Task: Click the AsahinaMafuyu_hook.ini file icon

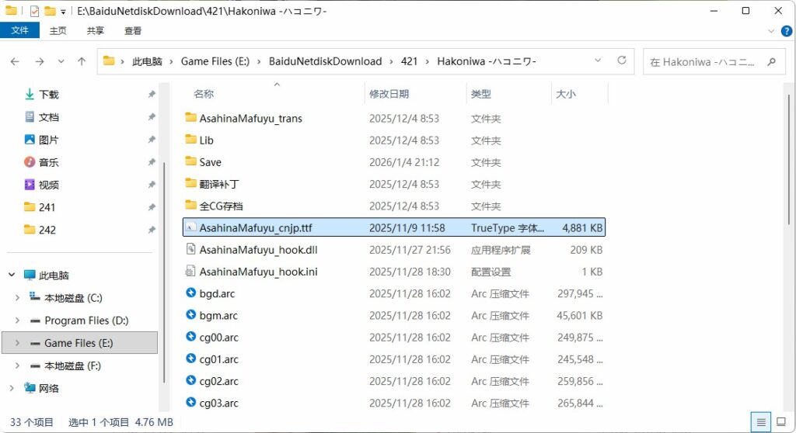Action: (x=191, y=272)
